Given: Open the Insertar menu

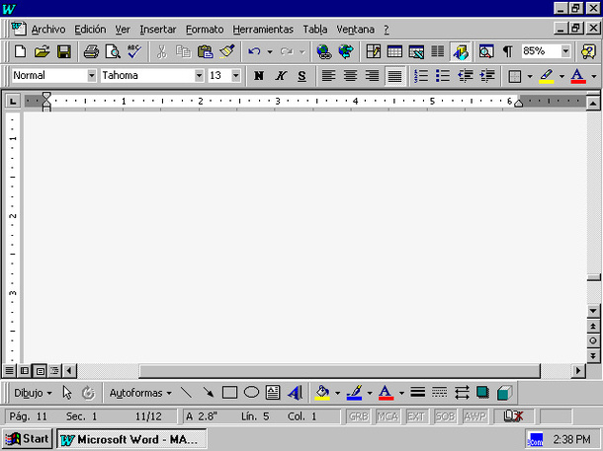Looking at the screenshot, I should click(x=158, y=30).
